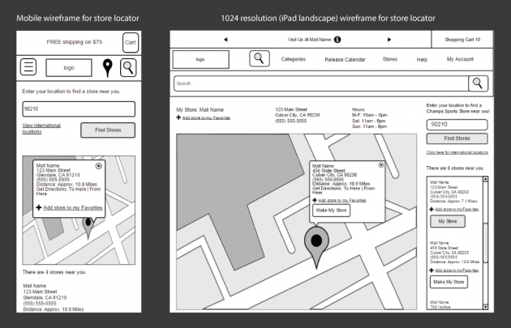Select 'Hours:' label in iPad store header
511x328 pixels.
[359, 109]
